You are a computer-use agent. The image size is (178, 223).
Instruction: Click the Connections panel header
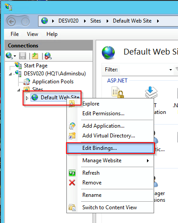49,46
